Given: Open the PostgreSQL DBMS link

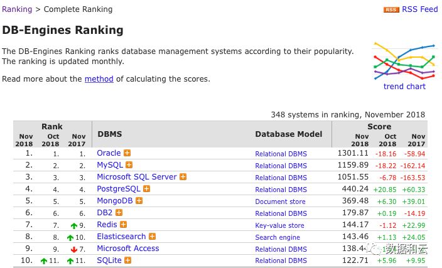Looking at the screenshot, I should point(119,189).
